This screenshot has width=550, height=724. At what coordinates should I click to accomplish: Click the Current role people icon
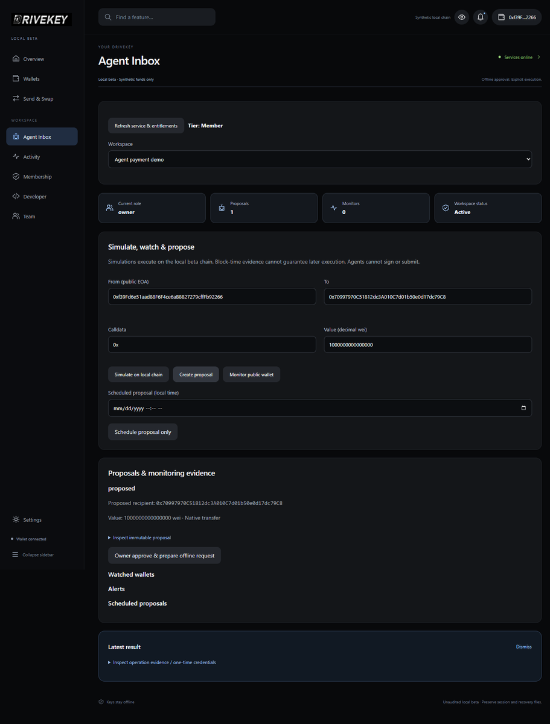tap(109, 208)
